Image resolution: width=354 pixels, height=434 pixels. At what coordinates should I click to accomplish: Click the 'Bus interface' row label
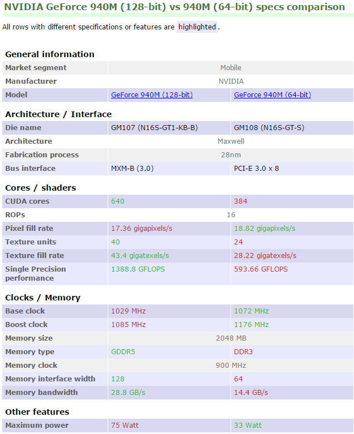coord(30,168)
